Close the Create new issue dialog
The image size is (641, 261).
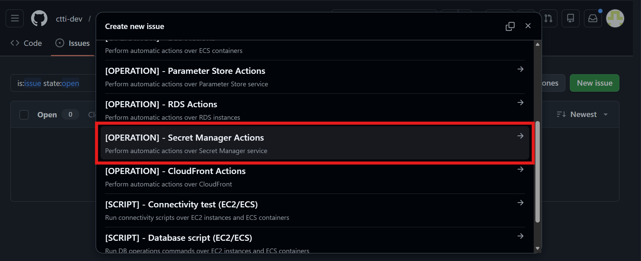[528, 26]
